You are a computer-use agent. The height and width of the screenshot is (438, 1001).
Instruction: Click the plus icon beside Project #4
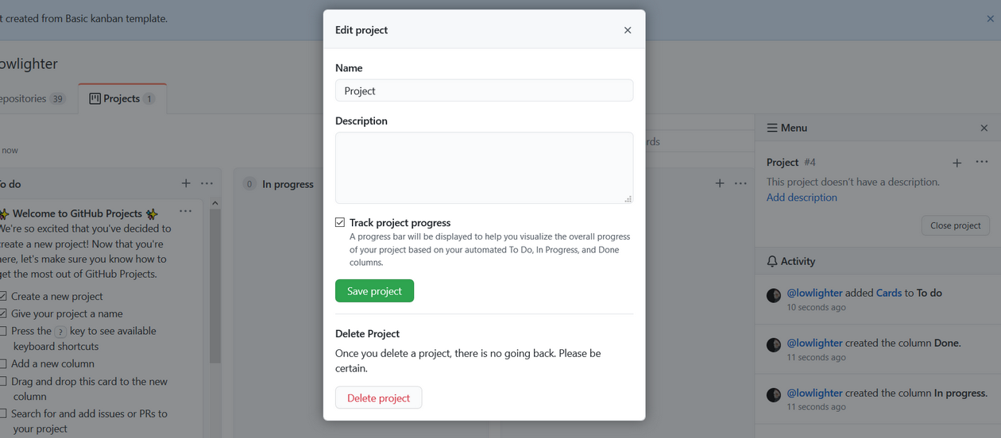pyautogui.click(x=957, y=163)
